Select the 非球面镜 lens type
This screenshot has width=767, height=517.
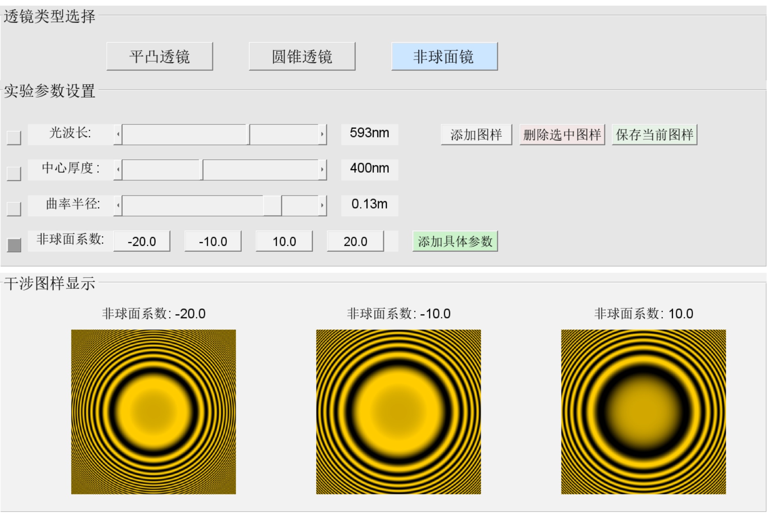coord(444,56)
